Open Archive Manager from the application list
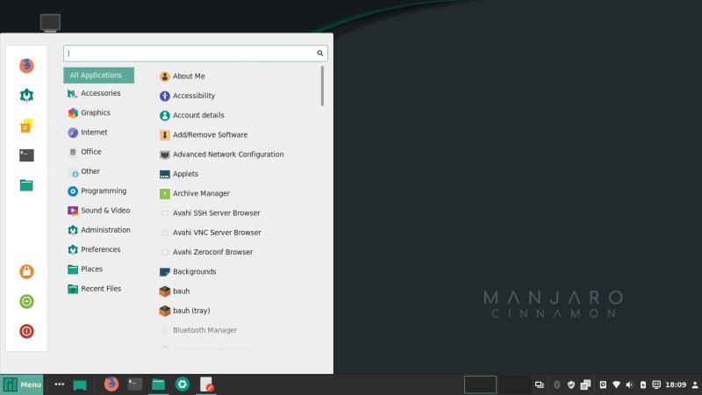The height and width of the screenshot is (395, 702). coord(201,193)
